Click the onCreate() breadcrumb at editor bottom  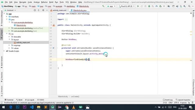(75, 97)
